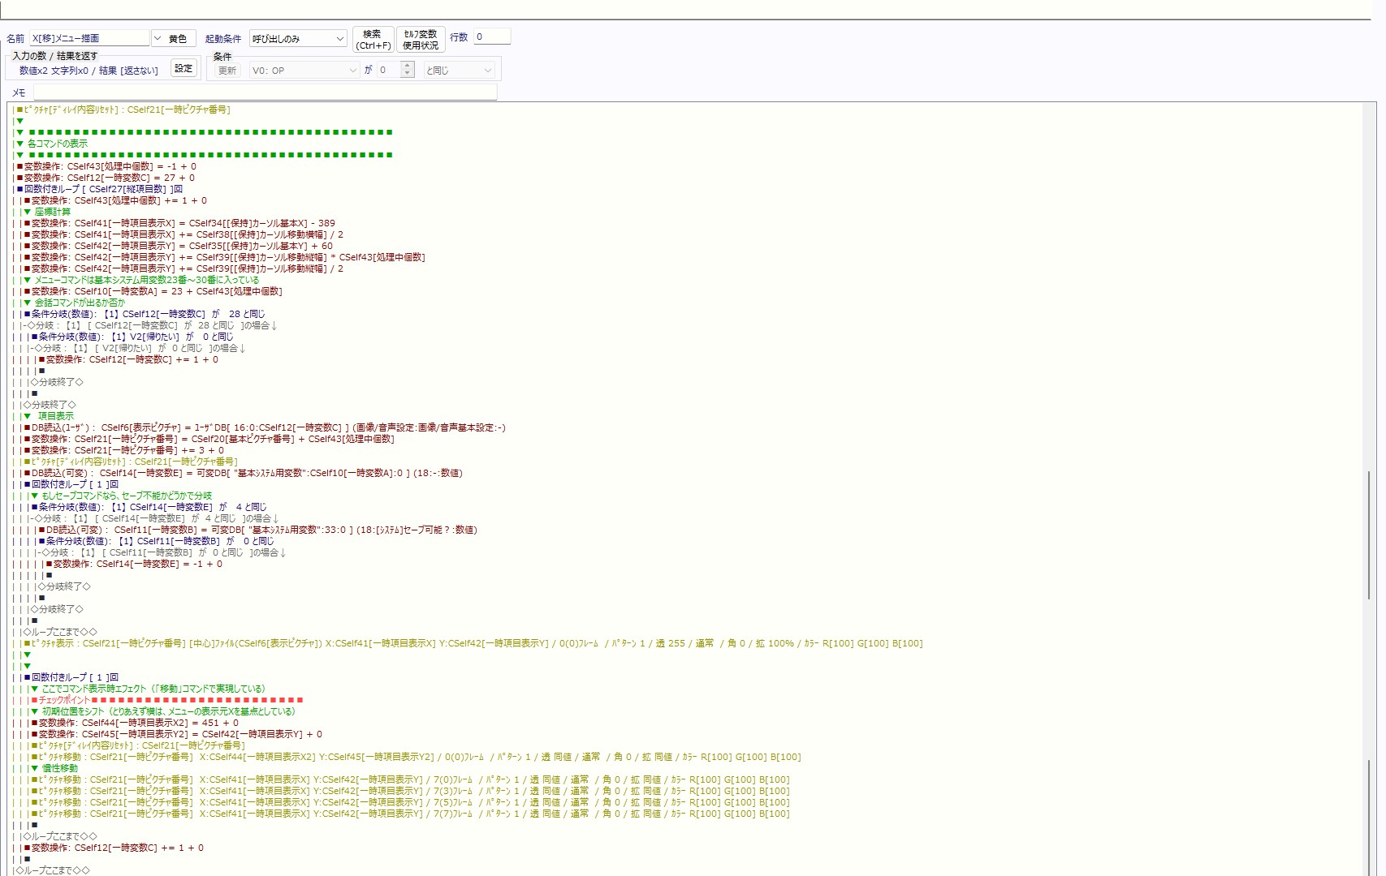
Task: Select 条件分岐 CSelf11[一時変数B] が 0 line
Action: [x=160, y=541]
